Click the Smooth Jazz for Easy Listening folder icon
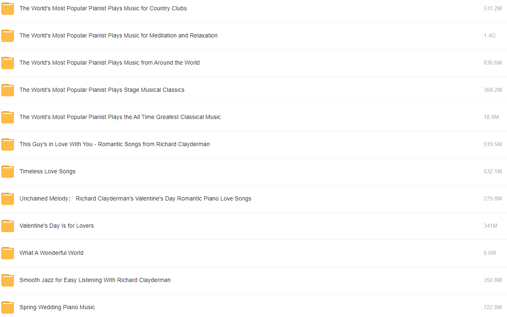 pyautogui.click(x=7, y=280)
